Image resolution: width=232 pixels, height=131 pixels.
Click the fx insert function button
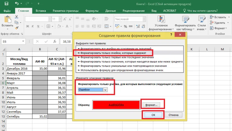tap(55, 42)
